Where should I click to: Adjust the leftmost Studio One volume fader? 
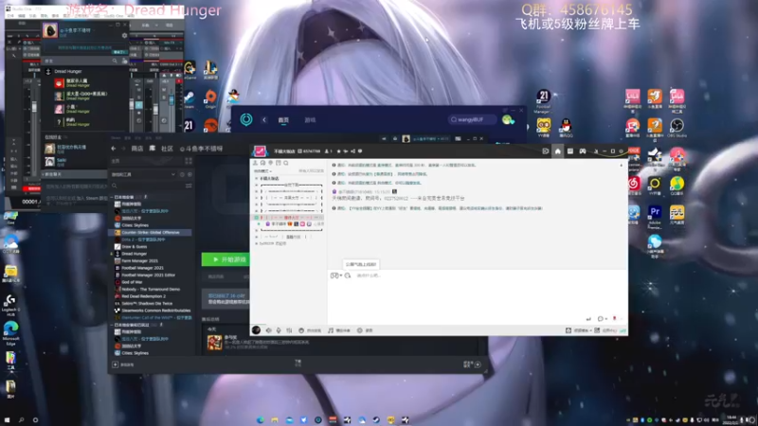point(34,107)
